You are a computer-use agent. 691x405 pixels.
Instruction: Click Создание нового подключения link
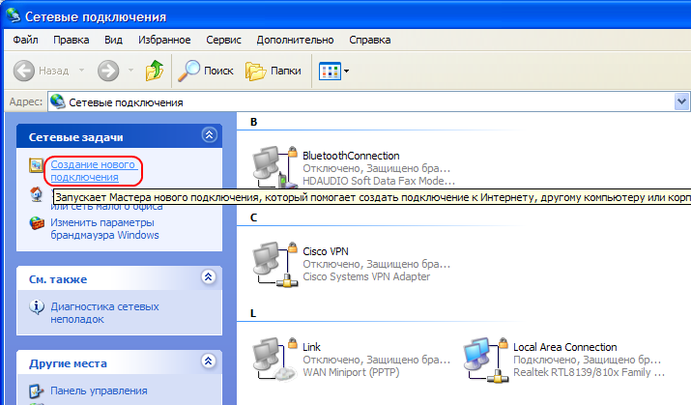click(x=94, y=171)
